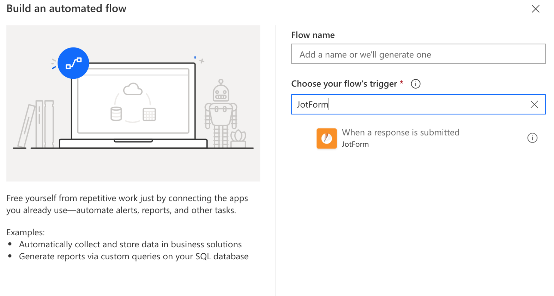554x296 pixels.
Task: Click the robot figure in the illustration
Action: (221, 113)
